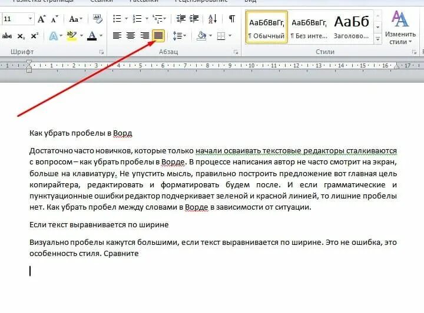The image size is (424, 313).
Task: Click Increase Indent icon
Action: coord(194,19)
